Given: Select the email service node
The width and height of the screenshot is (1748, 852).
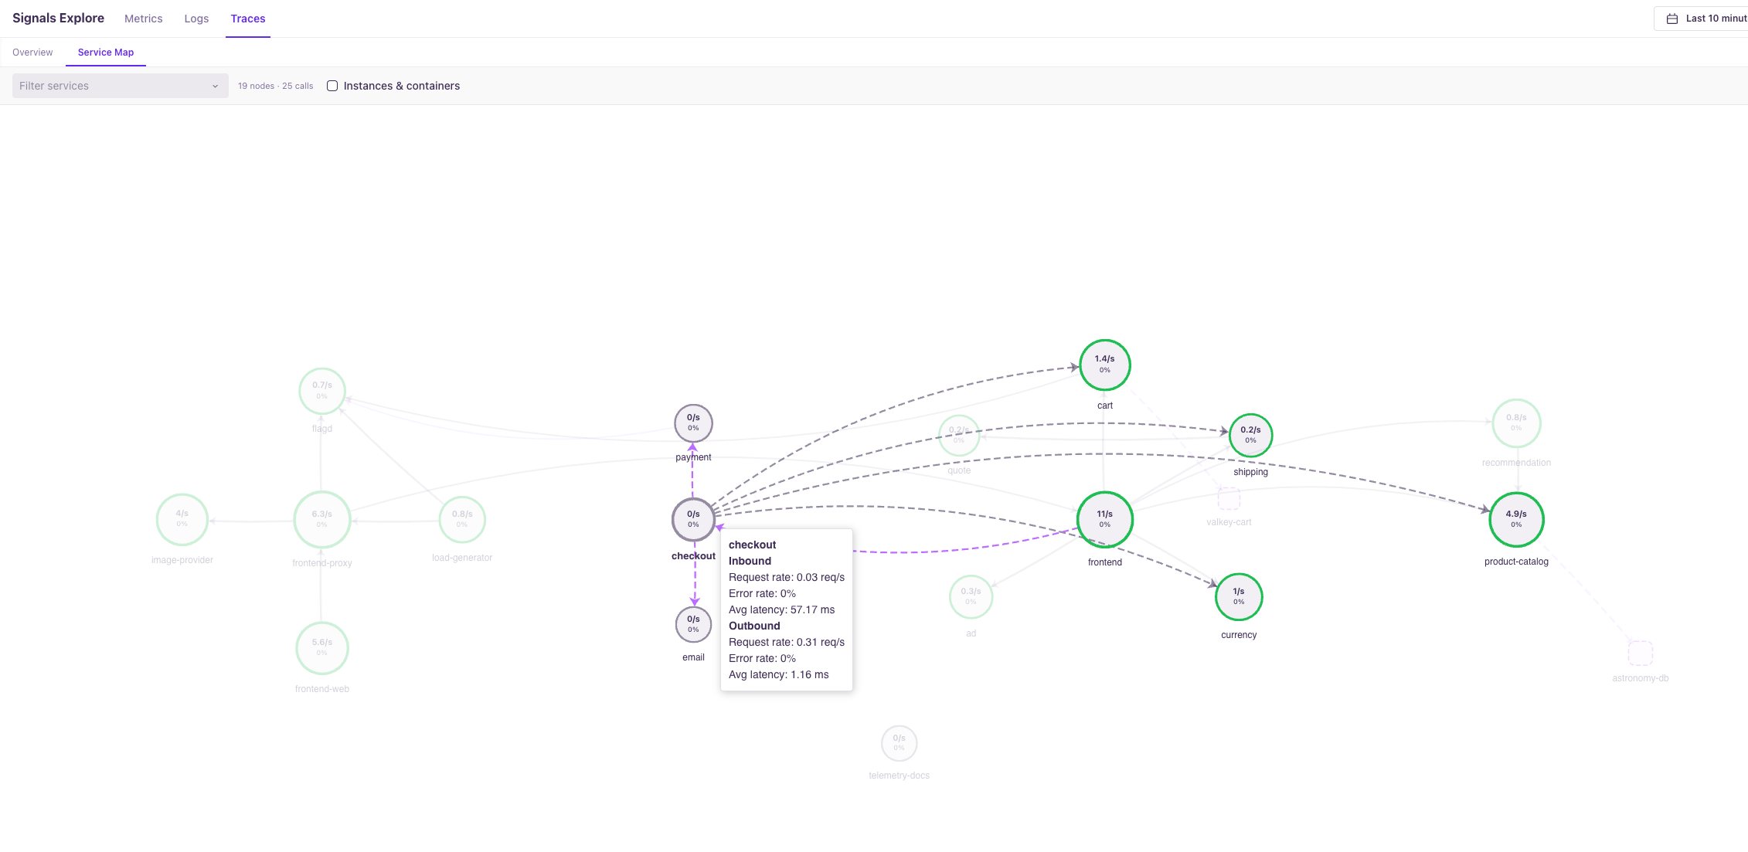Looking at the screenshot, I should click(x=693, y=624).
